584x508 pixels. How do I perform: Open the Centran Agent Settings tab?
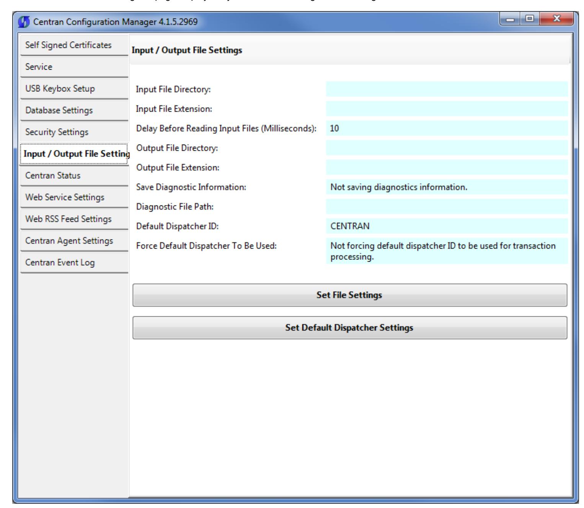(x=74, y=241)
